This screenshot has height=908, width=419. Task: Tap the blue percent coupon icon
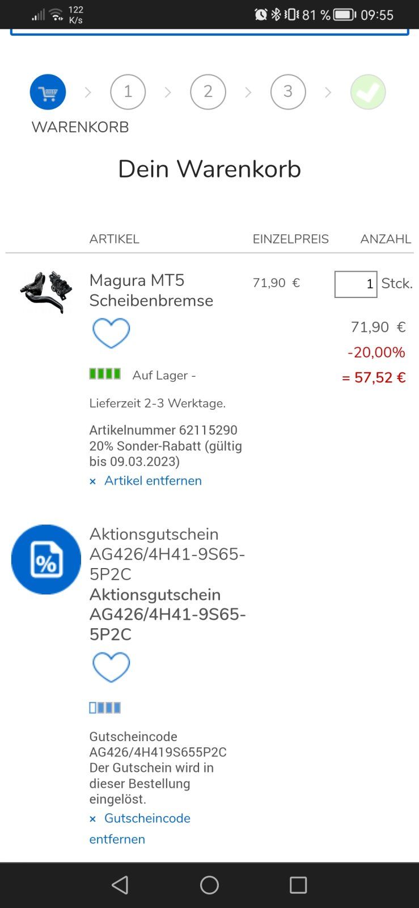tap(46, 560)
